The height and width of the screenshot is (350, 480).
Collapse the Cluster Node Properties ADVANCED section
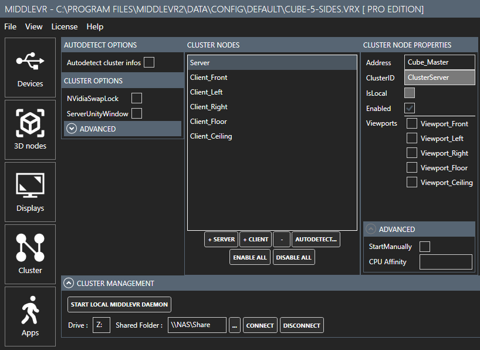tap(371, 229)
